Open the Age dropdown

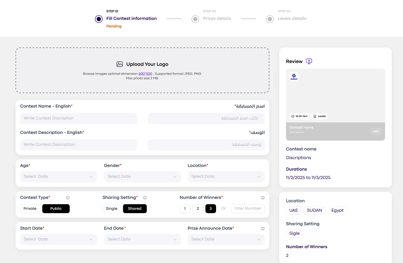(58, 177)
